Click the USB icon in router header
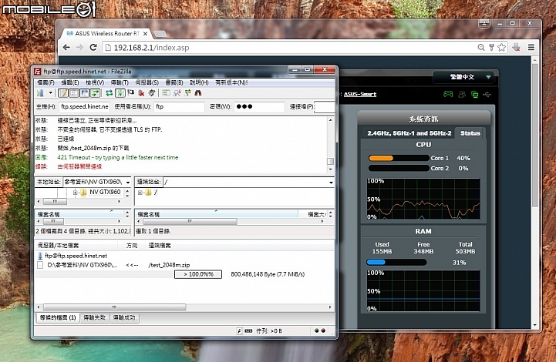This screenshot has height=362, width=556. (487, 94)
